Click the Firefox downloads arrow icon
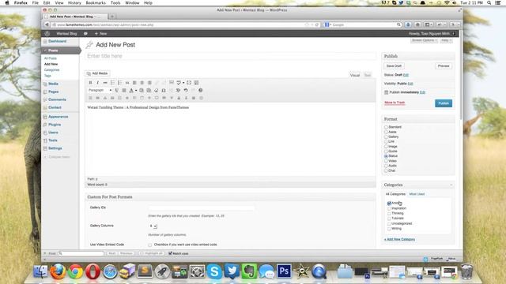This screenshot has height=284, width=506. click(x=408, y=24)
